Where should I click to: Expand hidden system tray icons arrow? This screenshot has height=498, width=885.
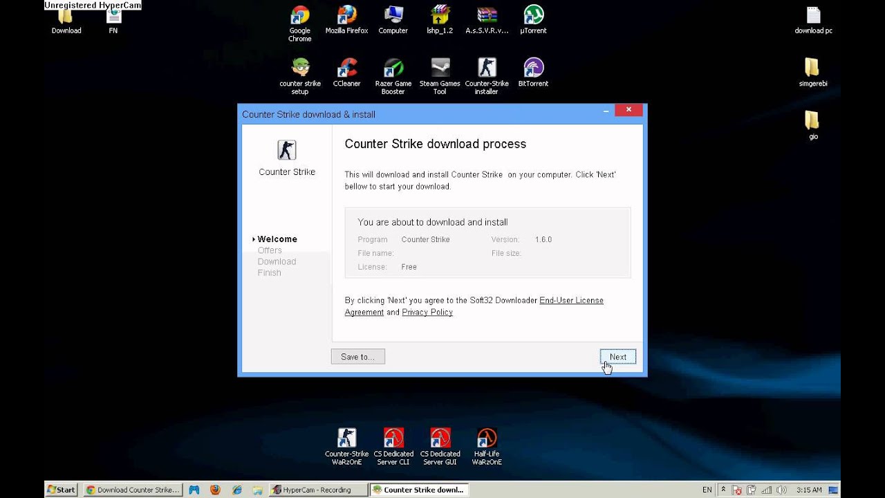723,490
